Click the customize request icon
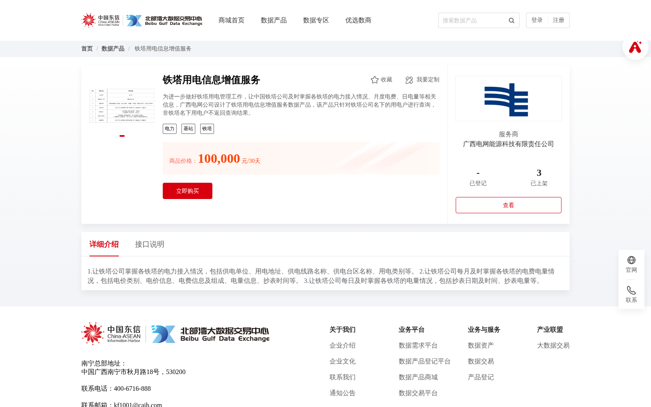651x407 pixels. tap(409, 80)
